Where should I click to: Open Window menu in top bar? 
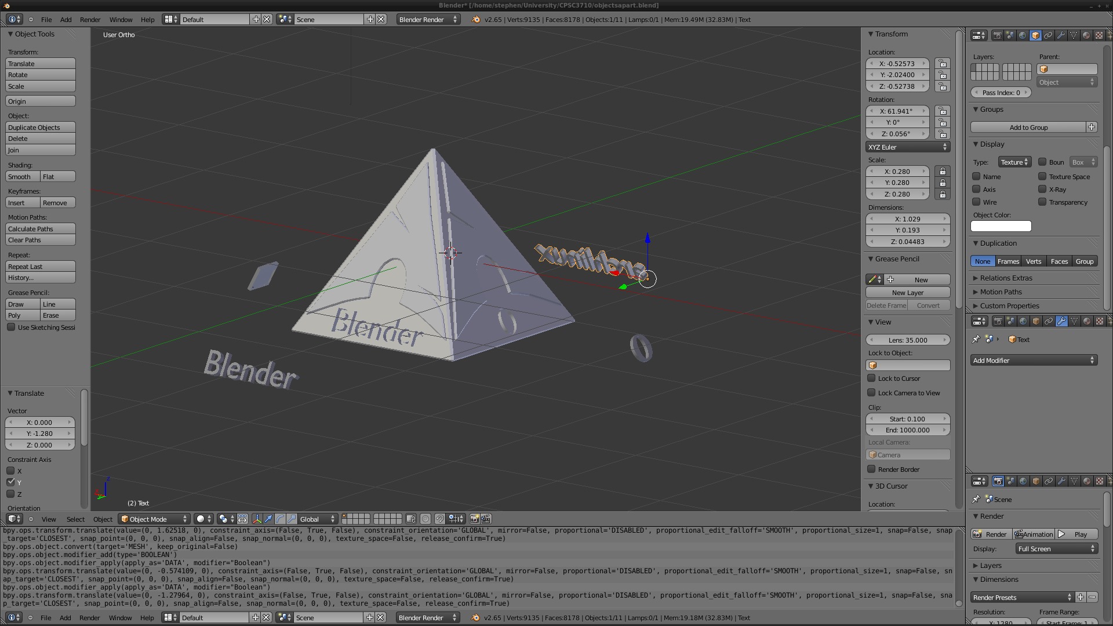[121, 20]
